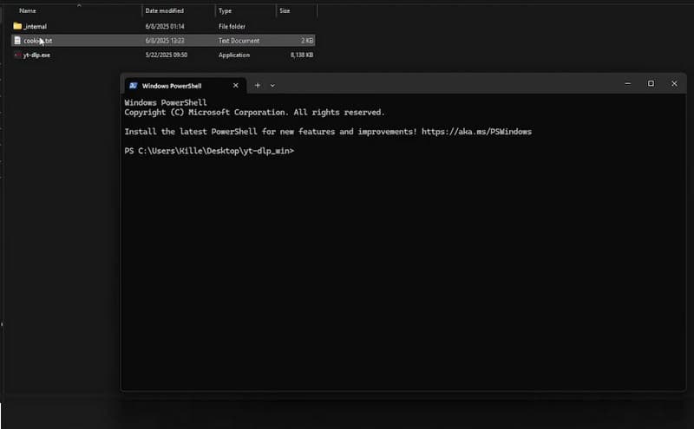Click the cookies.txt file name
This screenshot has height=429, width=694.
(37, 41)
